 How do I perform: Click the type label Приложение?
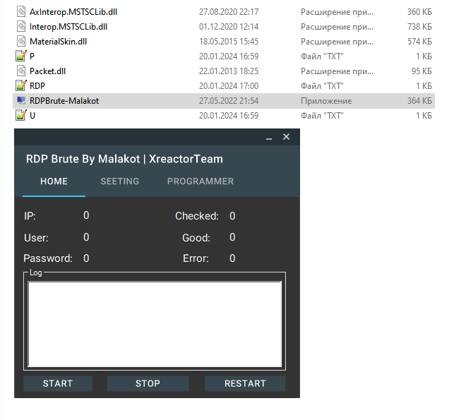click(x=326, y=101)
